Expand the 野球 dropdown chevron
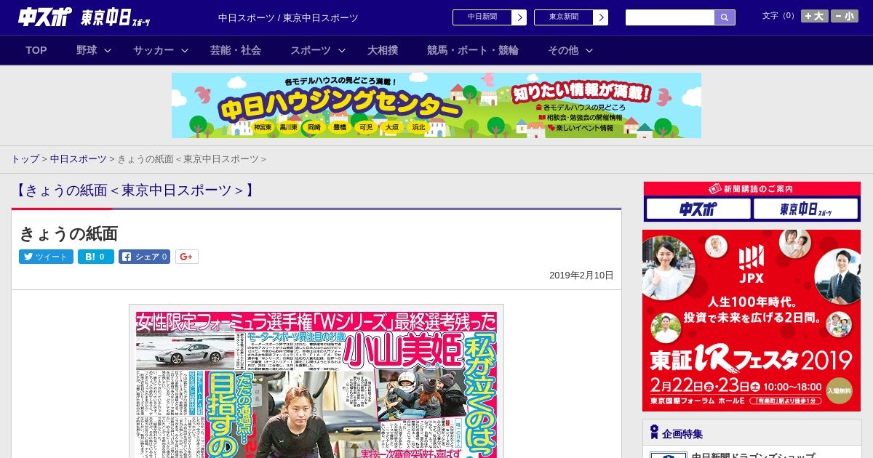 click(108, 50)
